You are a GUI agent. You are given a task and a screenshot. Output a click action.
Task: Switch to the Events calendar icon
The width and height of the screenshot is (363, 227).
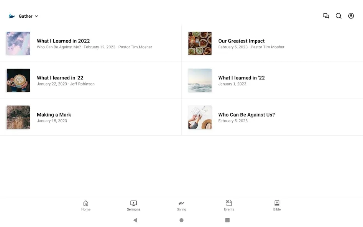pos(229,203)
